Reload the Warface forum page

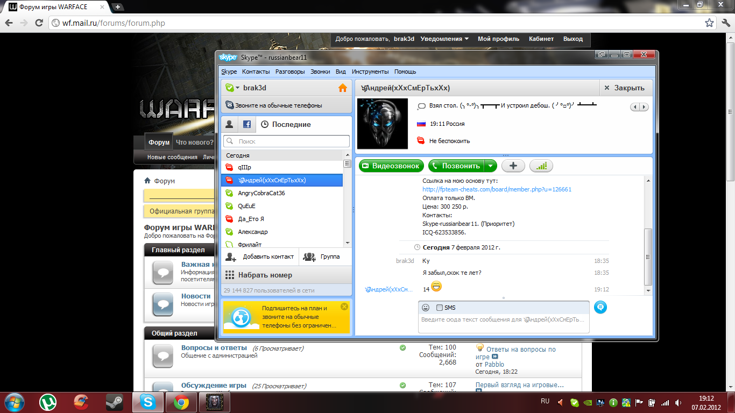click(x=39, y=23)
